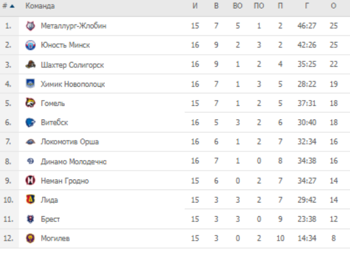350x254 pixels.
Task: Click the Брест team logo
Action: coord(31,219)
